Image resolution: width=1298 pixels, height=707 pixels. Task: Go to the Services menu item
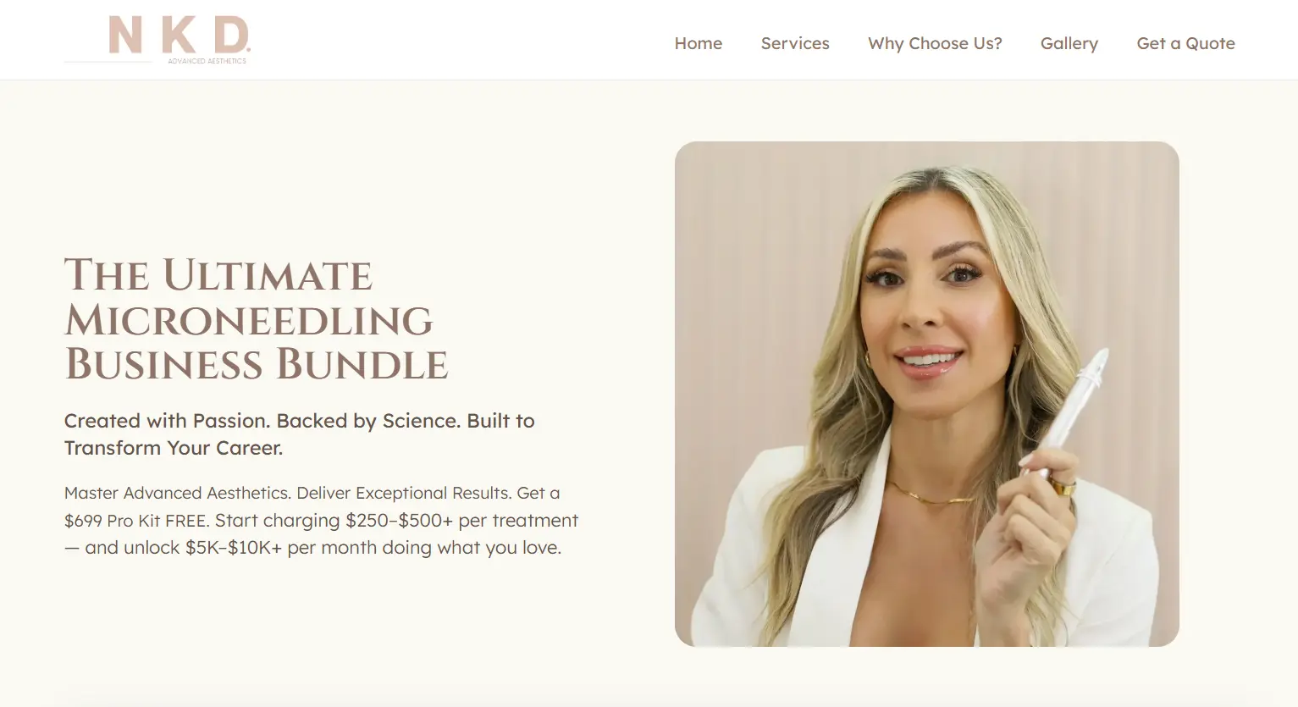click(795, 43)
